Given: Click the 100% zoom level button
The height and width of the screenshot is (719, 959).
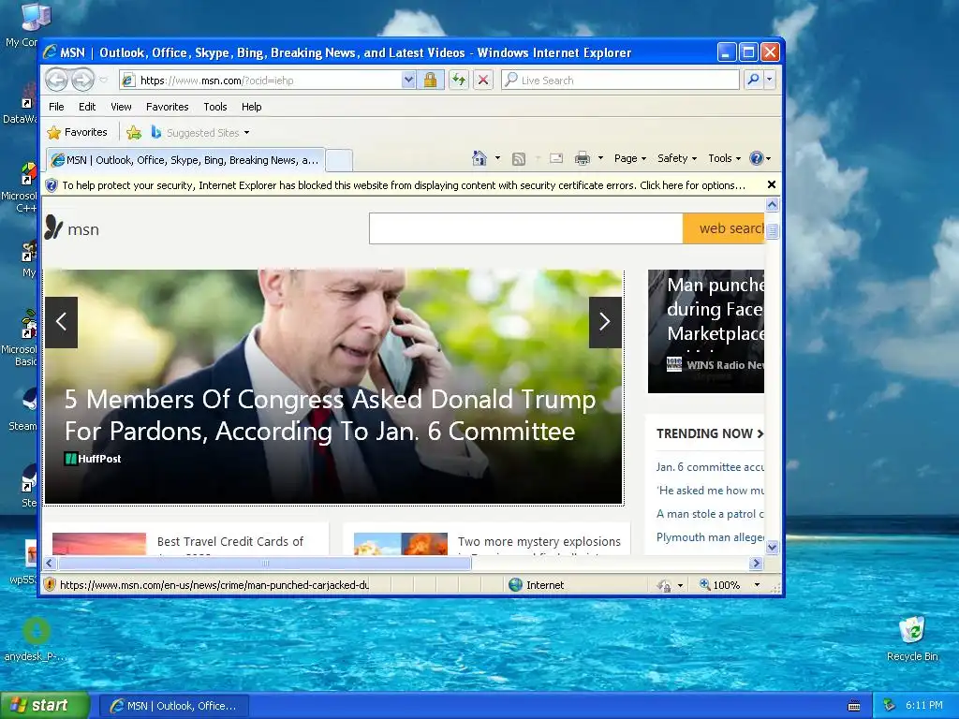Looking at the screenshot, I should coord(719,585).
